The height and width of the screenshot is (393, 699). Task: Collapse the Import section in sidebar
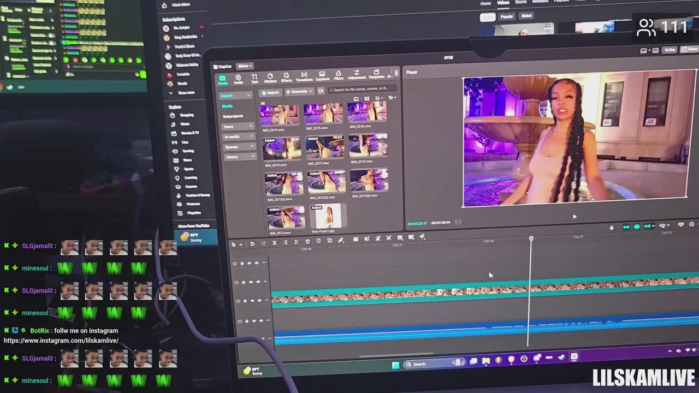coord(249,96)
